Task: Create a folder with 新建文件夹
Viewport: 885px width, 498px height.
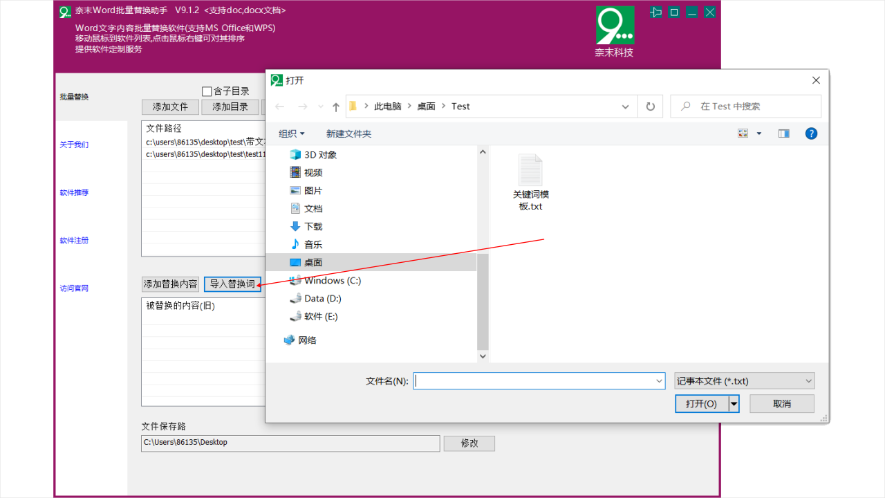Action: pos(348,133)
